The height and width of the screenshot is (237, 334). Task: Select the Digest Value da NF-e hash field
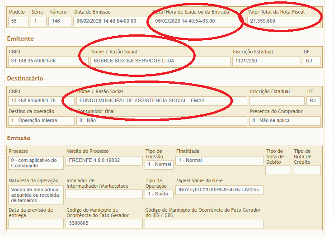(x=219, y=190)
